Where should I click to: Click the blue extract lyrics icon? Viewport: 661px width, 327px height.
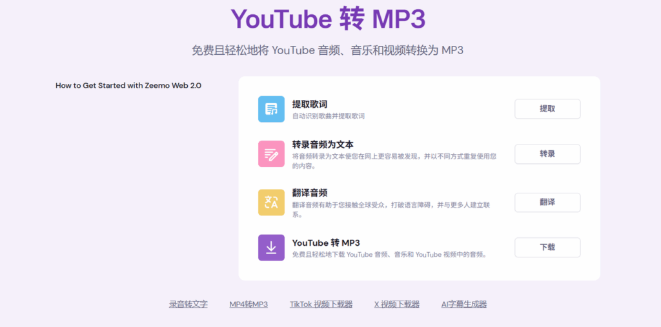[271, 109]
